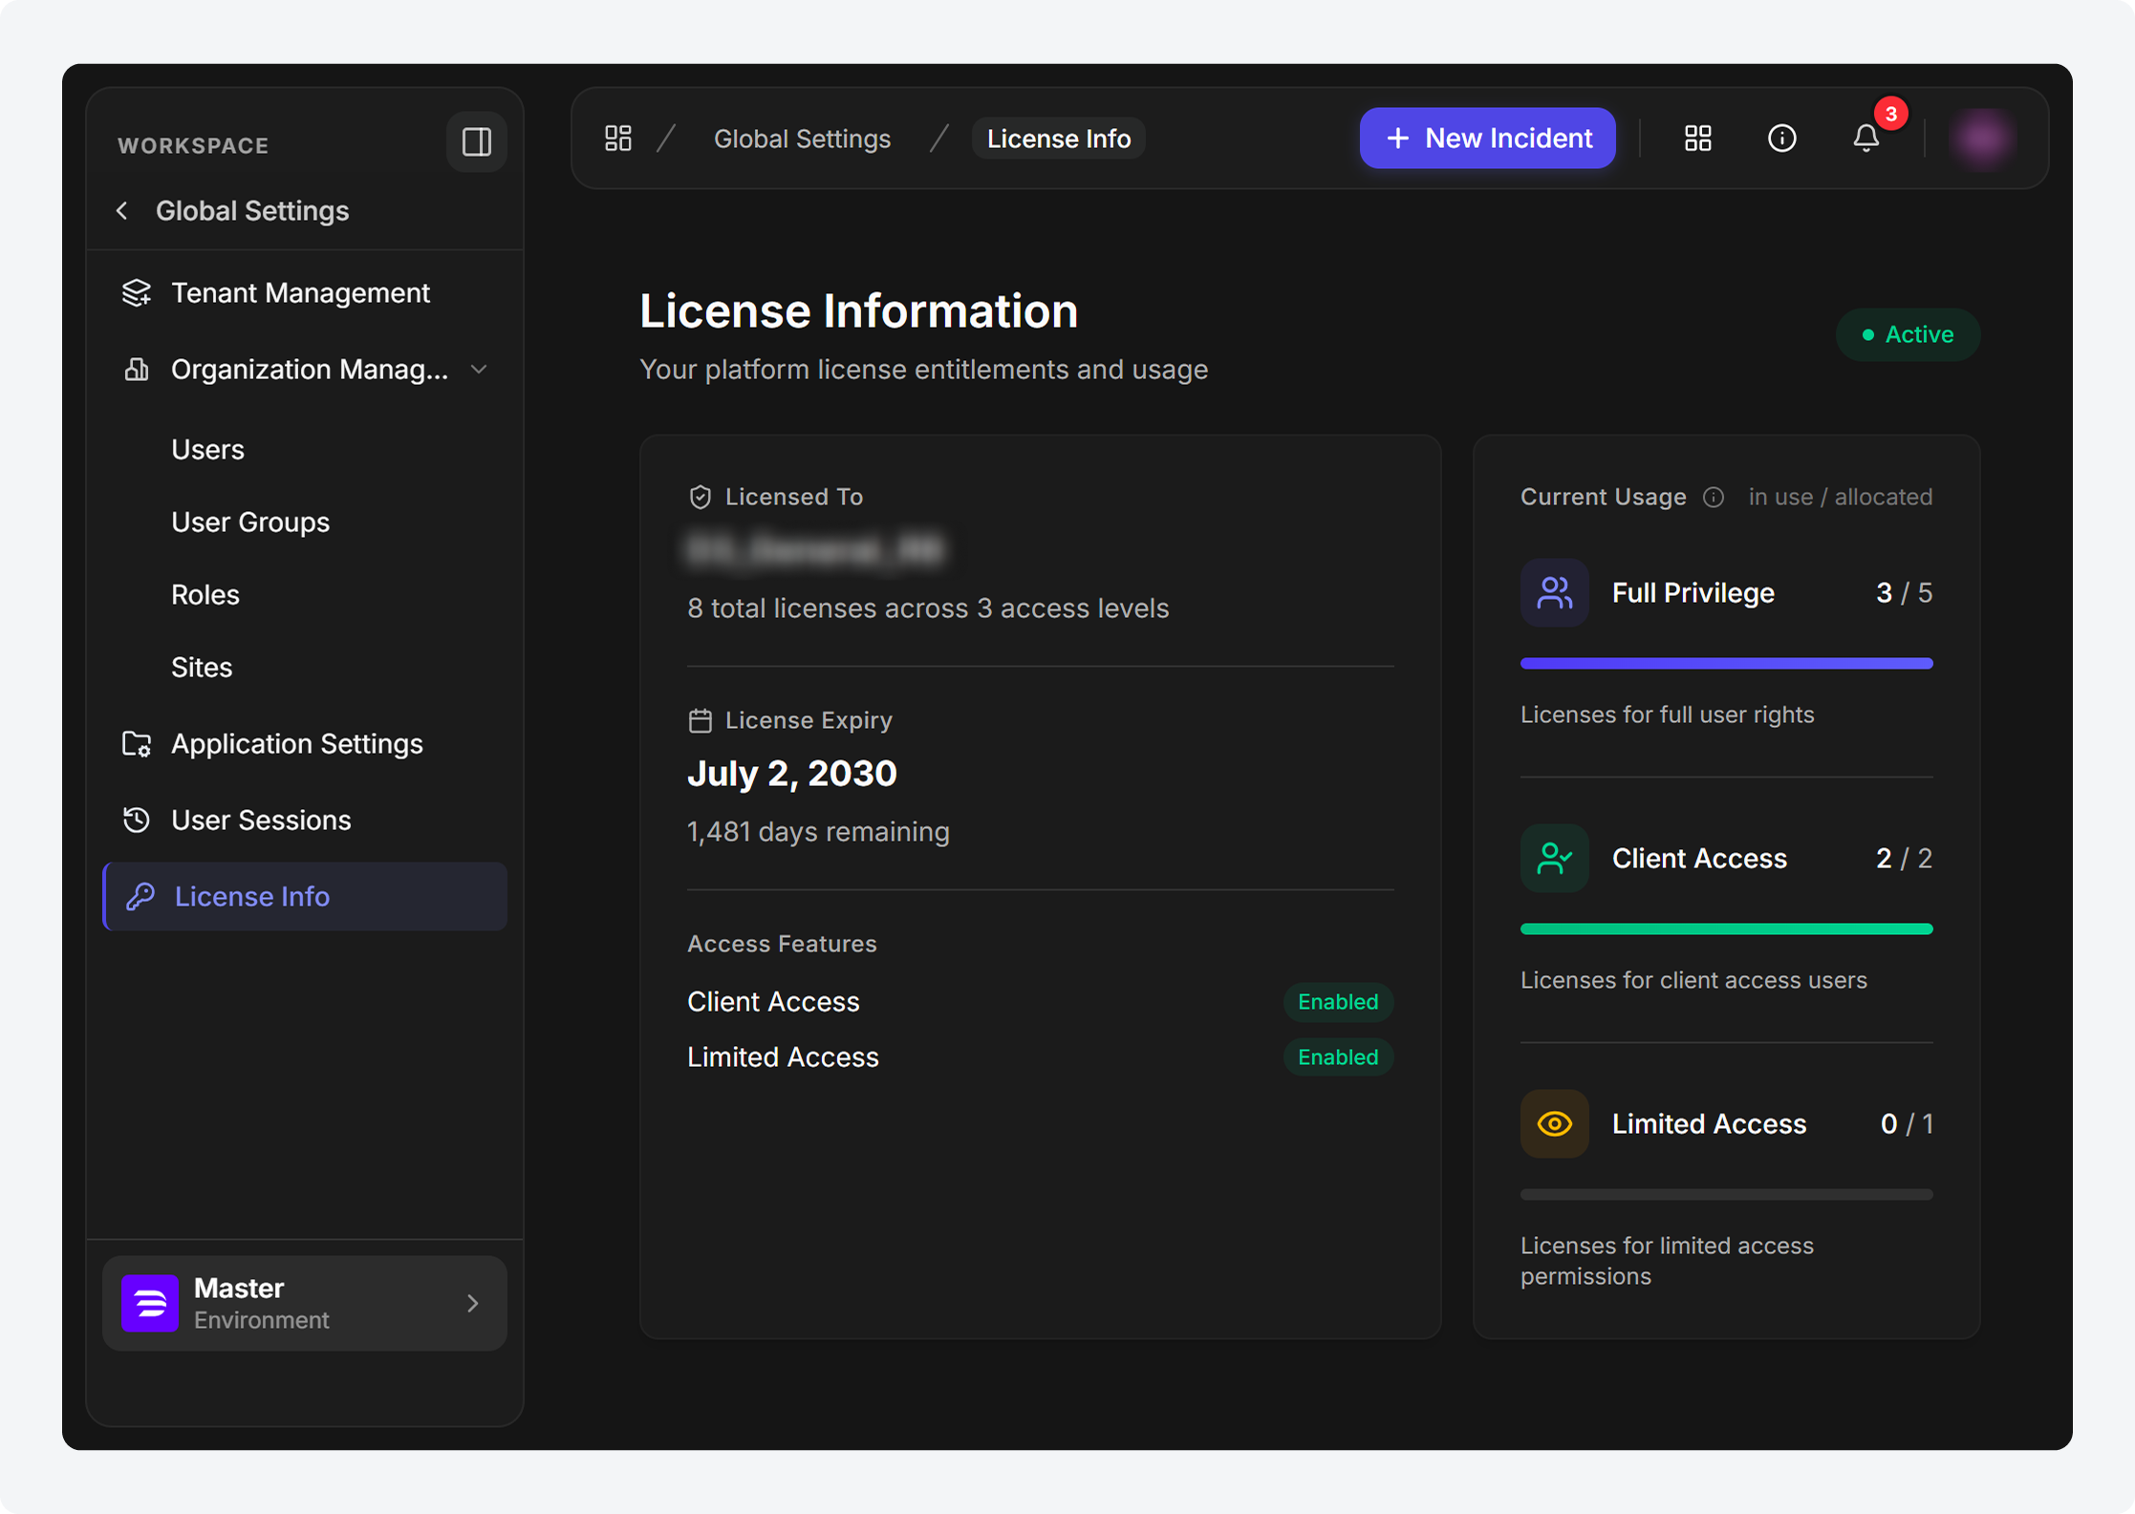Click Enabled badge for Limited Access feature
The width and height of the screenshot is (2135, 1514).
tap(1338, 1056)
